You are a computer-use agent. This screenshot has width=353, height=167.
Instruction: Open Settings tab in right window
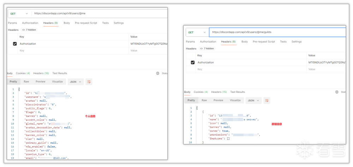click(x=297, y=42)
